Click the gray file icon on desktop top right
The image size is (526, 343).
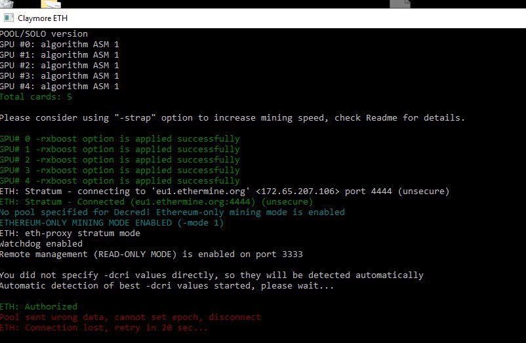pyautogui.click(x=400, y=4)
